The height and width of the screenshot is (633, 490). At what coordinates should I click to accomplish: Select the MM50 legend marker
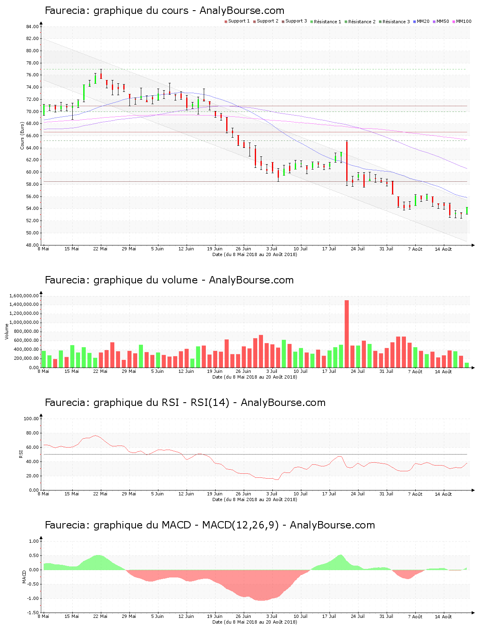coord(434,21)
